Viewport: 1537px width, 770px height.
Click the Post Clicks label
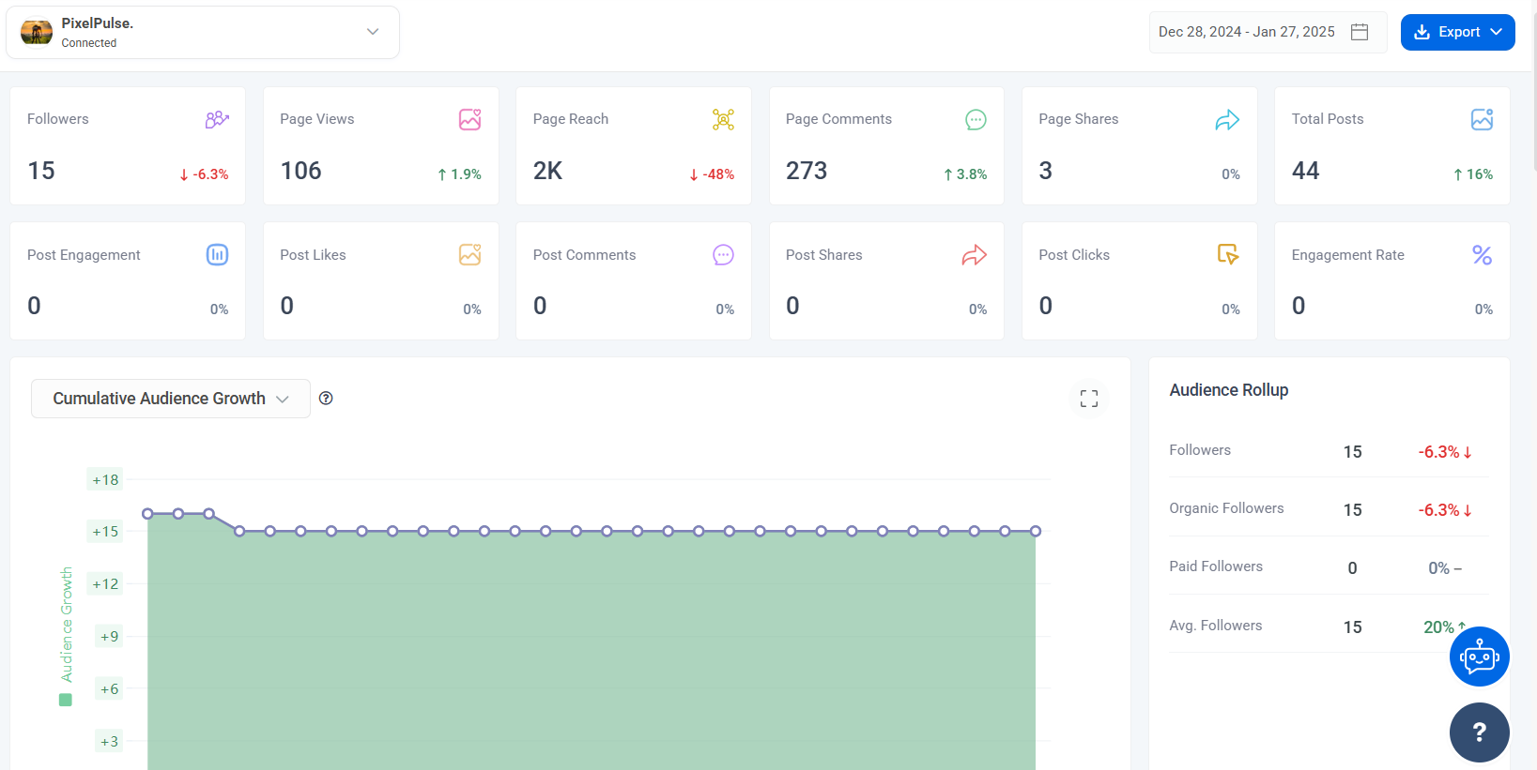tap(1074, 255)
